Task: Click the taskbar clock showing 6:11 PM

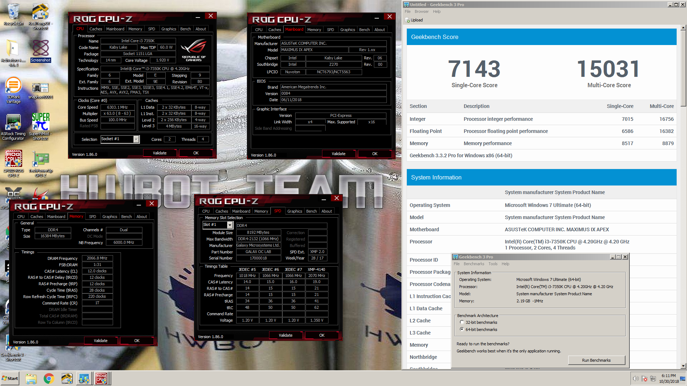Action: click(669, 378)
